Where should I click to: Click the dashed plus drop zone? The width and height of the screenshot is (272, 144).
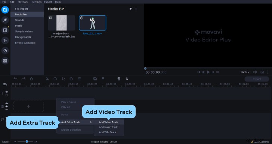[x=29, y=106]
